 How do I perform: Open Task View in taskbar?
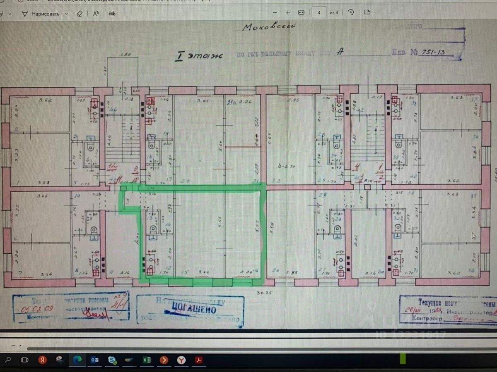click(x=24, y=360)
